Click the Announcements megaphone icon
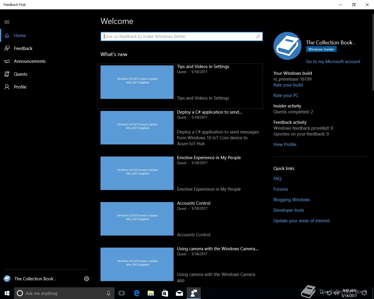The height and width of the screenshot is (299, 374). pyautogui.click(x=7, y=61)
